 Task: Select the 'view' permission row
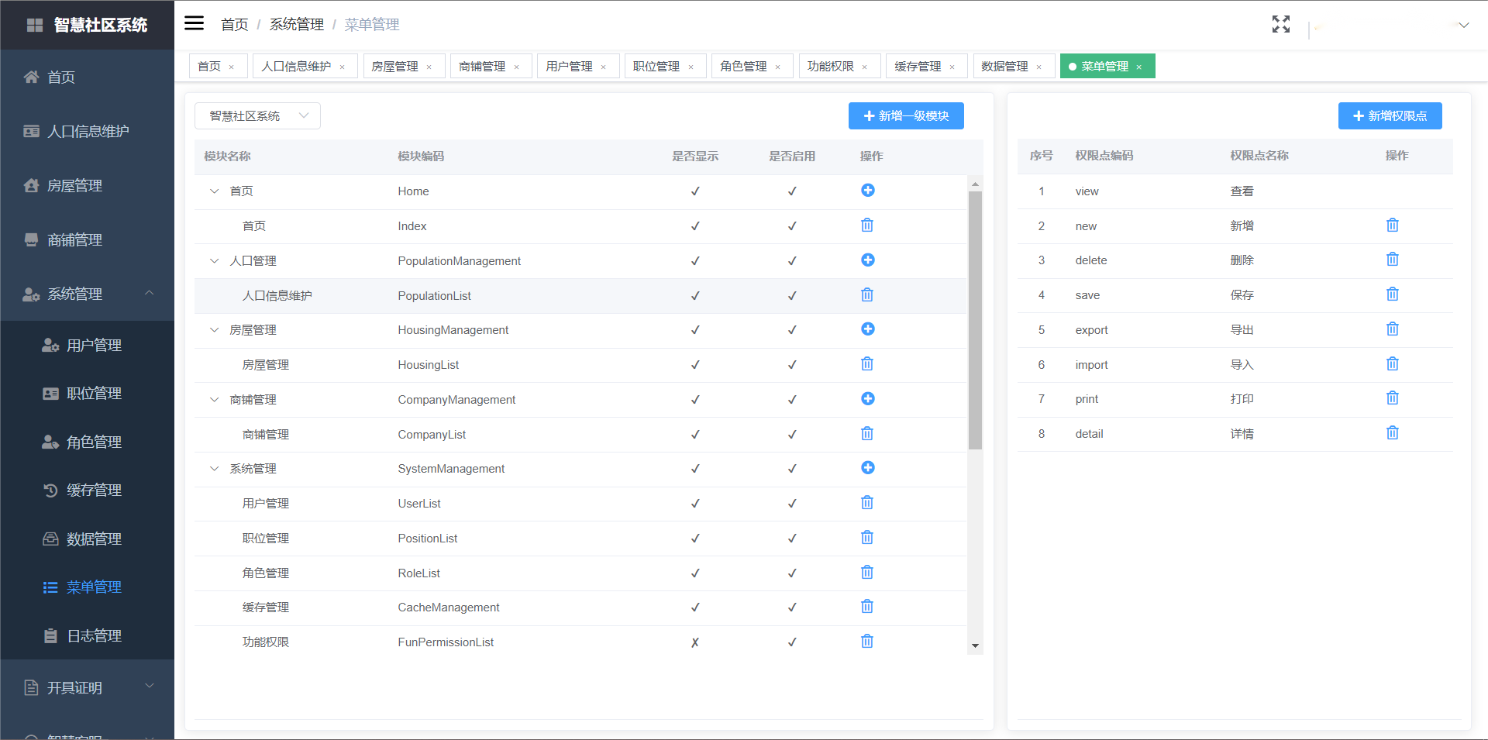[1235, 191]
